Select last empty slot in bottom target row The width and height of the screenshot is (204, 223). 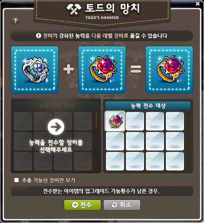point(175,161)
